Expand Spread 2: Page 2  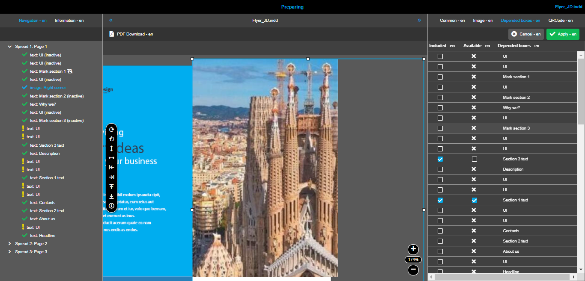9,243
